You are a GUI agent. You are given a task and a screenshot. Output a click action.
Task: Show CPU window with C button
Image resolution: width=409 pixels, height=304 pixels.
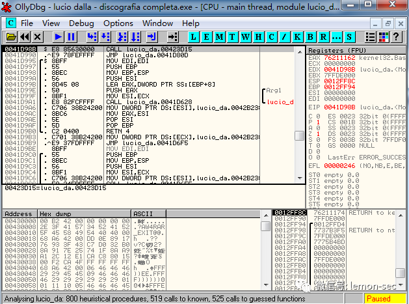tap(271, 37)
